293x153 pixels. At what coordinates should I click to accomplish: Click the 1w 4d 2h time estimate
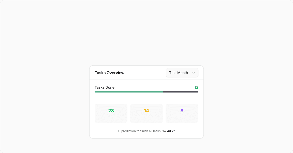pos(169,131)
